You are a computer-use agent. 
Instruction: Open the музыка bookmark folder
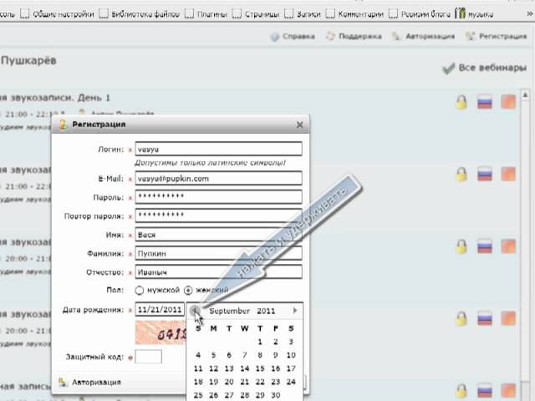tap(474, 14)
